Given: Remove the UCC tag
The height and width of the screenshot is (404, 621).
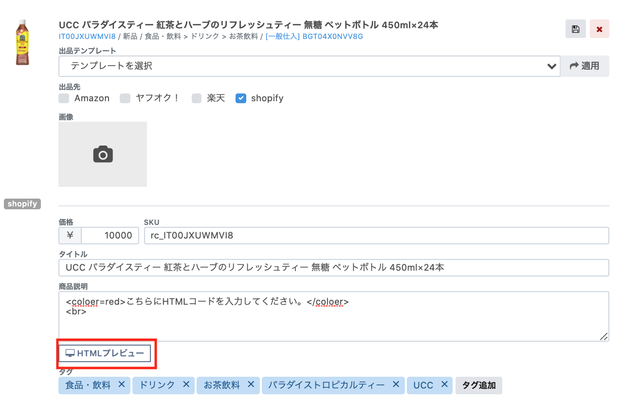Looking at the screenshot, I should tap(444, 385).
